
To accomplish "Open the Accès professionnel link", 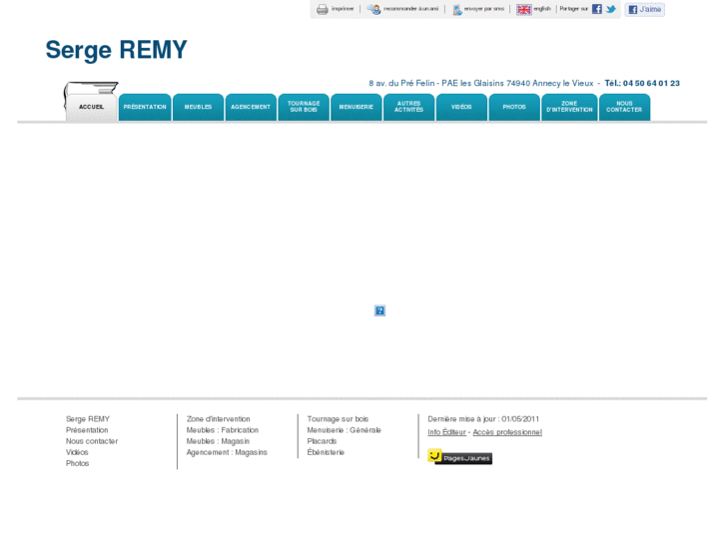I will [x=507, y=432].
